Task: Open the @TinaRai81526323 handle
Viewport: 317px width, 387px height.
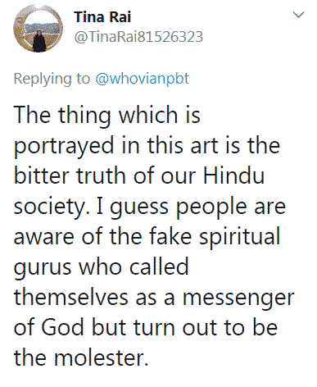Action: [138, 37]
